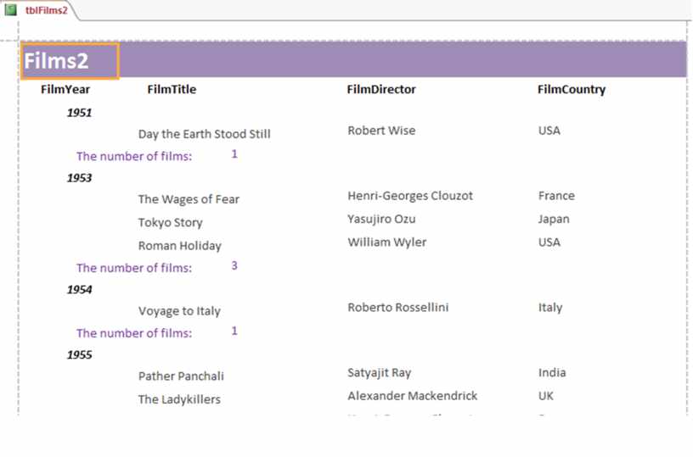Select the India country value
Viewport: 693px width, 457px height.
click(x=552, y=373)
